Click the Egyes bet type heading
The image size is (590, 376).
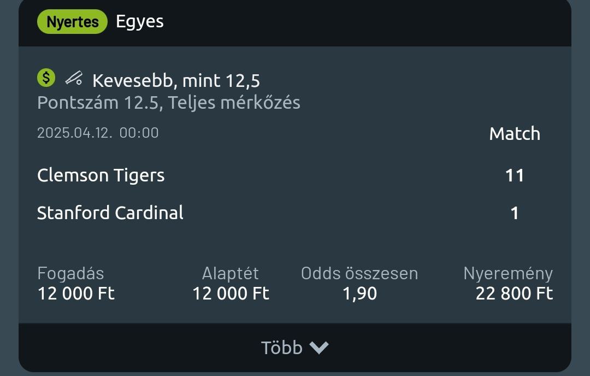(x=140, y=22)
